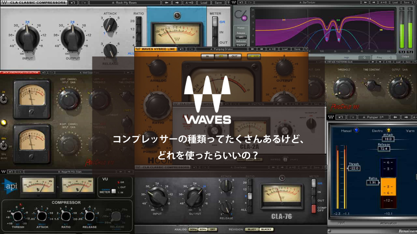This screenshot has height=234, width=417.
Task: Undo in the Jack Joseph Puig Collection toolbar
Action: (44, 72)
